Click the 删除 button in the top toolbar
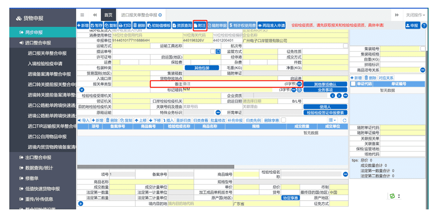The width and height of the screenshot is (434, 214). [139, 26]
